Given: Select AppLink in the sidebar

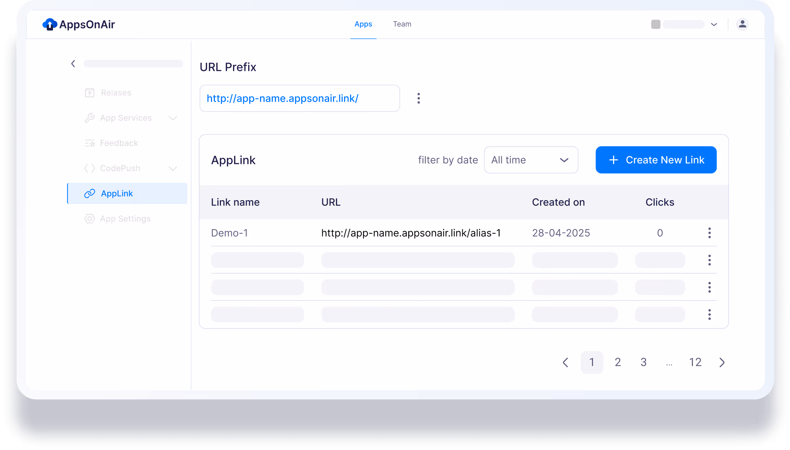Looking at the screenshot, I should pos(127,193).
